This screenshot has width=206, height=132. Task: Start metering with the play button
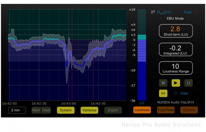coord(176,83)
